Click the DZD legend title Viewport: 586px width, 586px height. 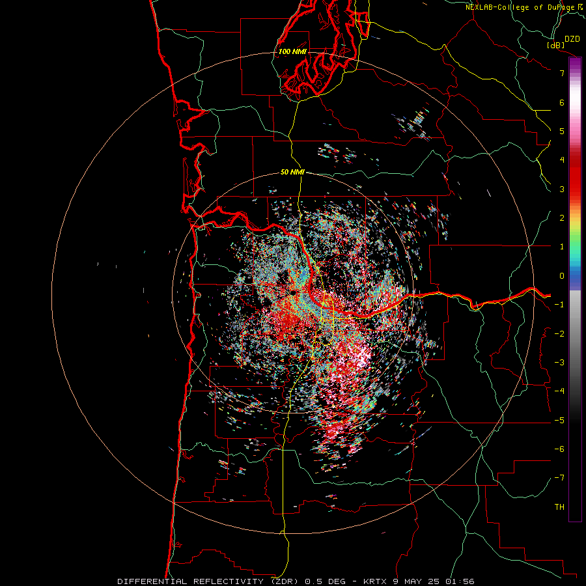572,39
